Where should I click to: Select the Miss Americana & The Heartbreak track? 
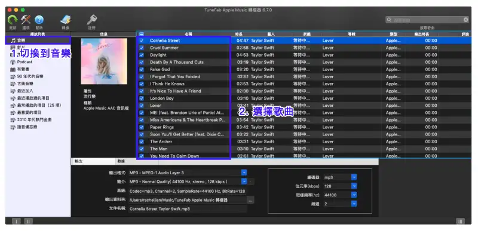point(188,120)
